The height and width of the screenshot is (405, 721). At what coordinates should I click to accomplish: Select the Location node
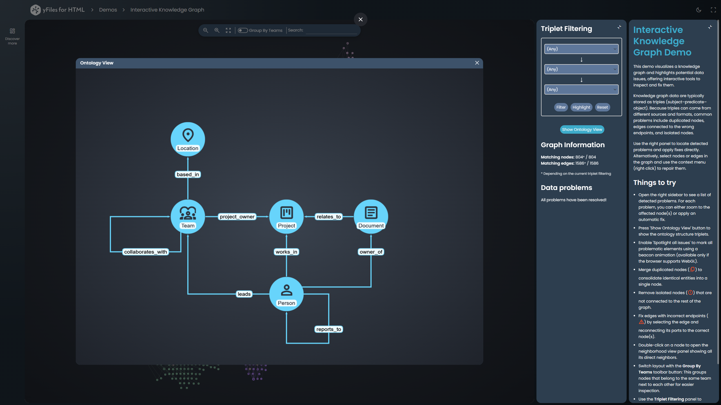coord(188,139)
